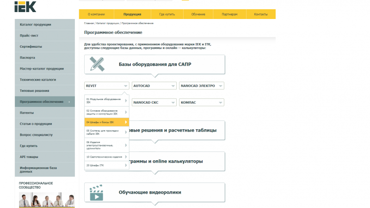Choose '05 Системы для прокладки кабеля IEK'
Screen dimensions: 370x208
click(x=107, y=132)
